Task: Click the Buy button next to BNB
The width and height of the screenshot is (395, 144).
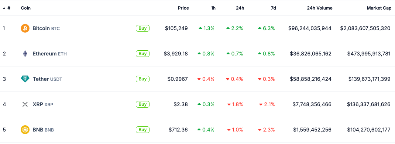Action: pos(142,130)
